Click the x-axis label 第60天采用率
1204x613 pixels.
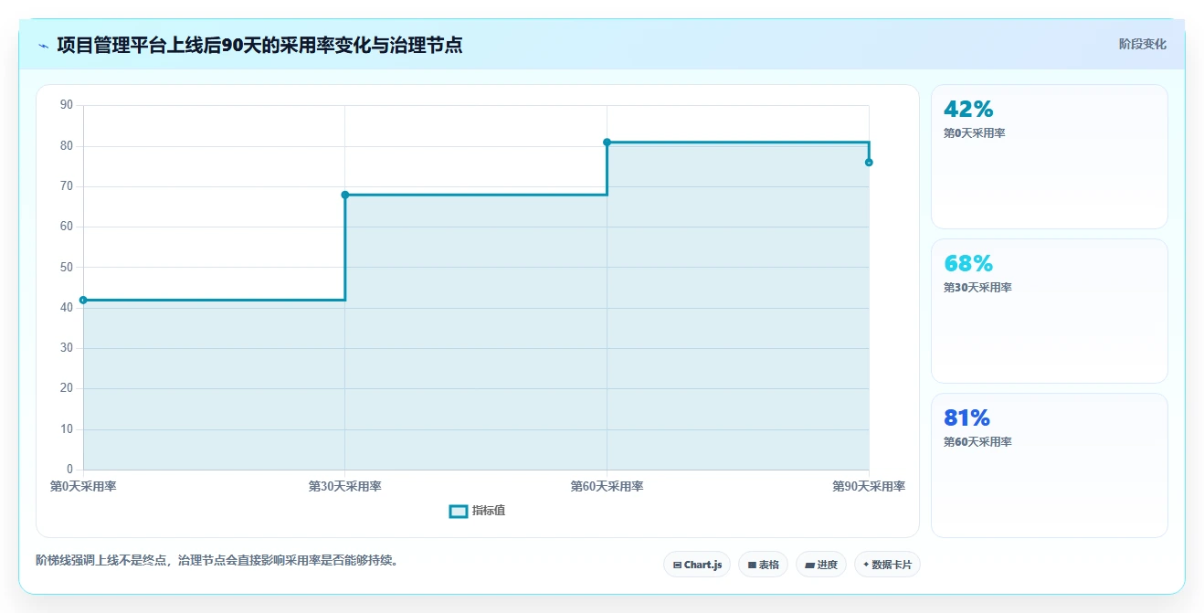tap(607, 486)
